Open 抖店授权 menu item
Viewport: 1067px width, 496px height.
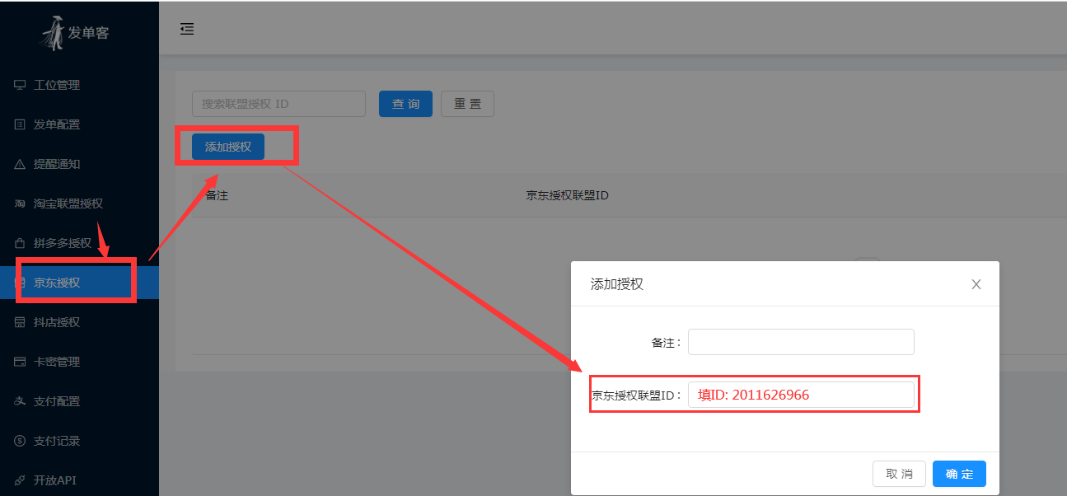[79, 322]
